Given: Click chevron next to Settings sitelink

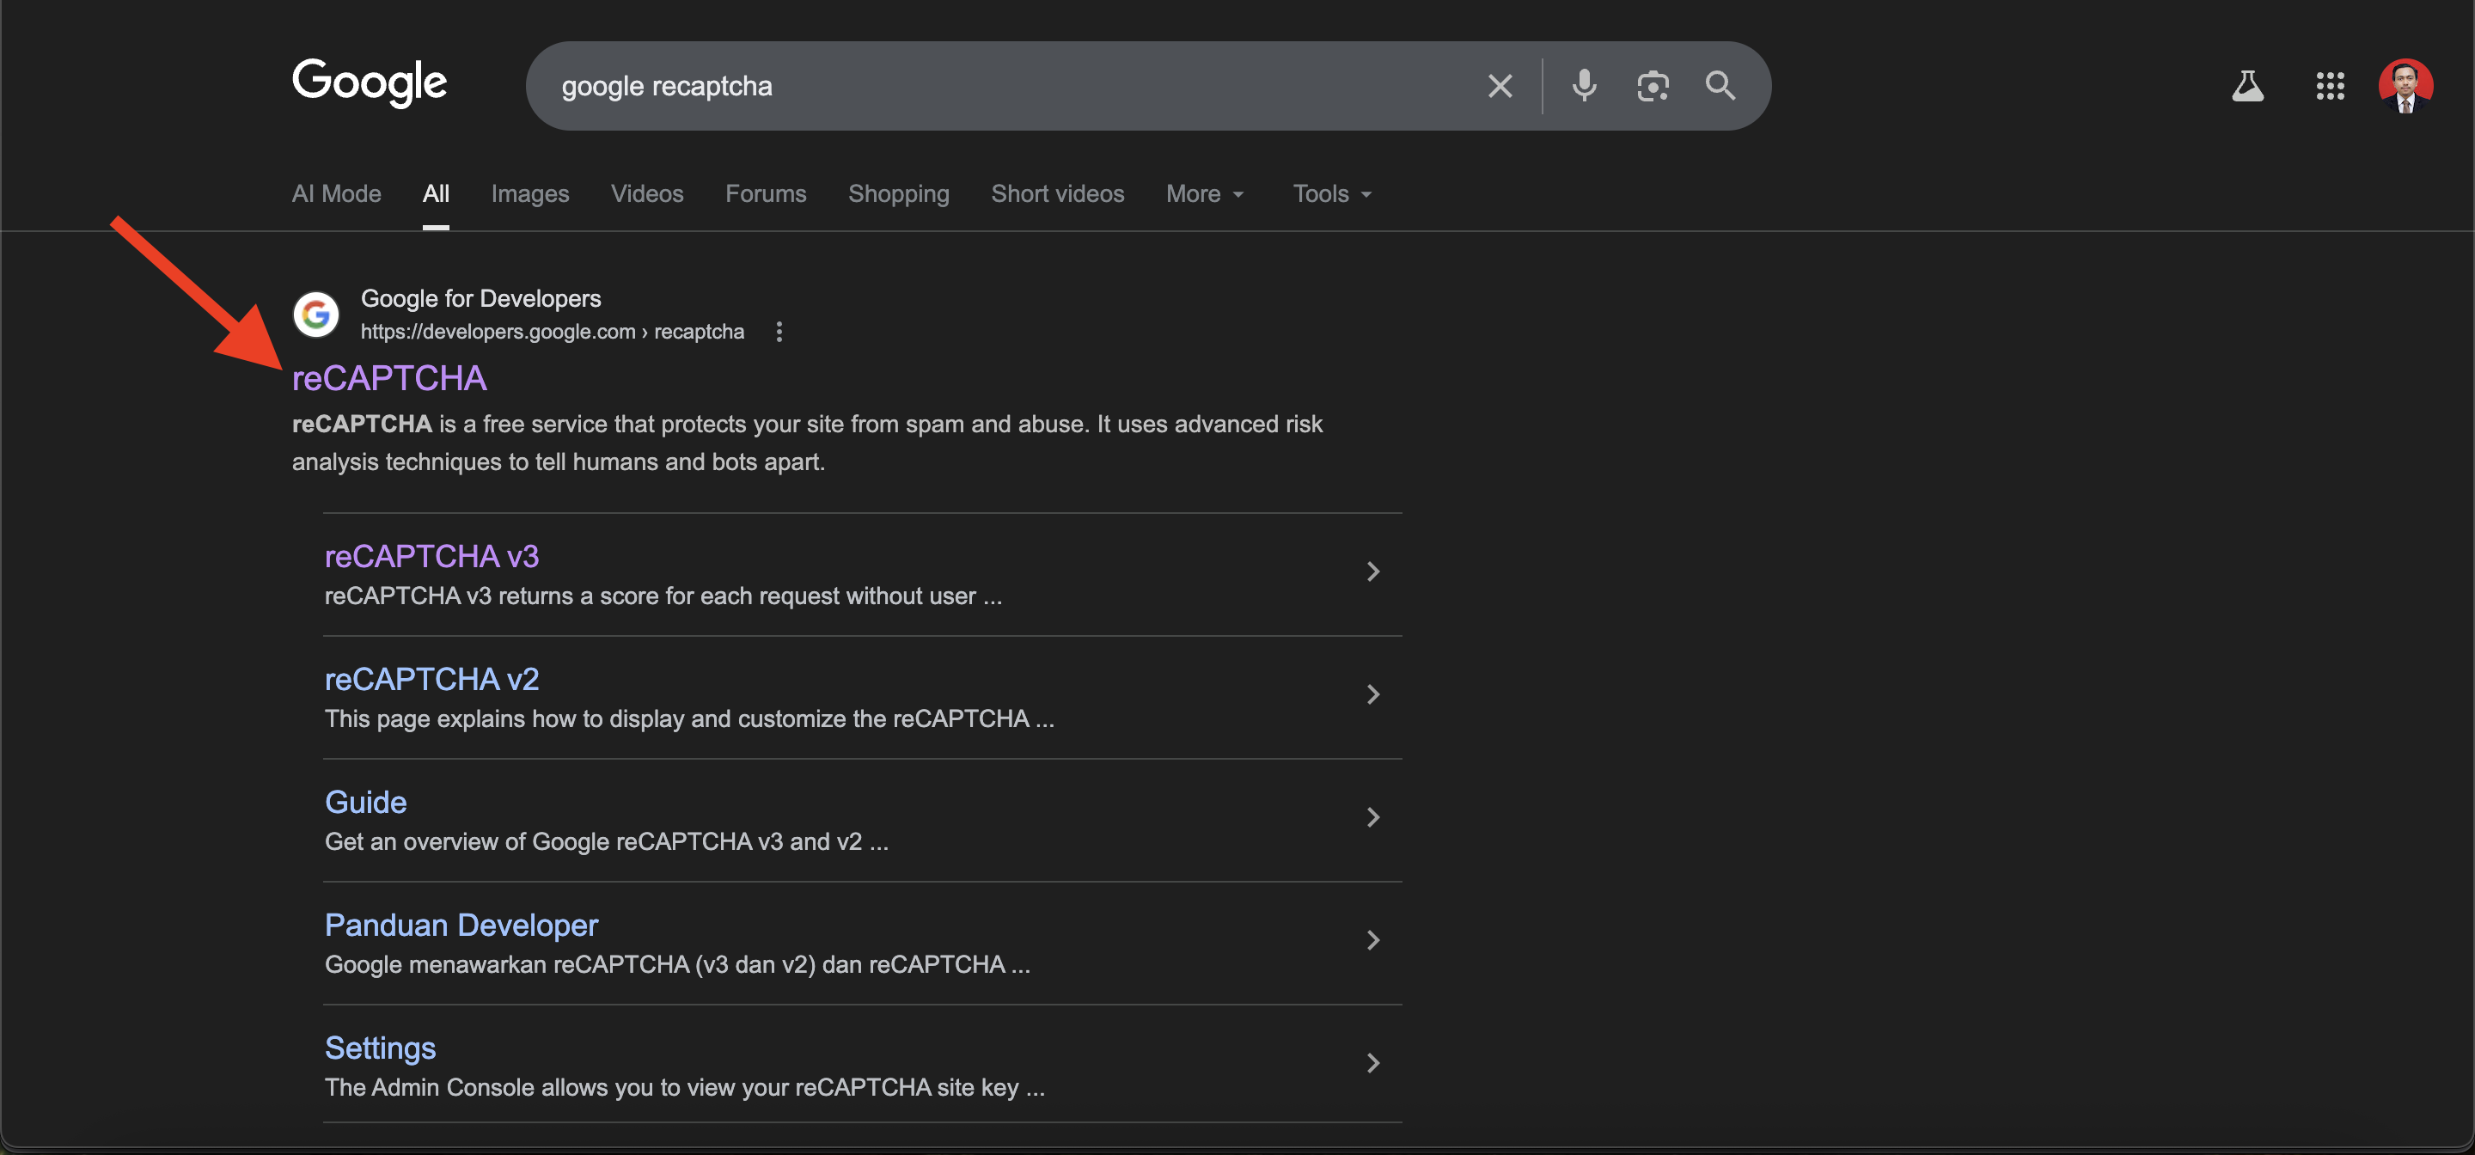Looking at the screenshot, I should point(1373,1063).
